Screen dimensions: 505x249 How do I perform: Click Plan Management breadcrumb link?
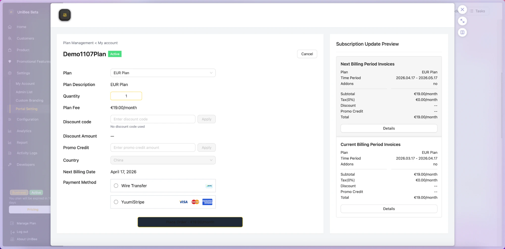click(x=78, y=43)
